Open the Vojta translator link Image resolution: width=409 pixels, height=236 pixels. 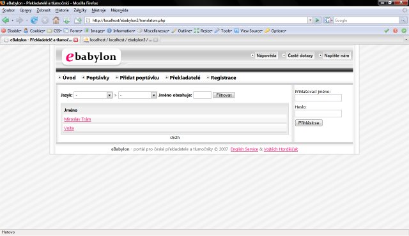point(69,128)
